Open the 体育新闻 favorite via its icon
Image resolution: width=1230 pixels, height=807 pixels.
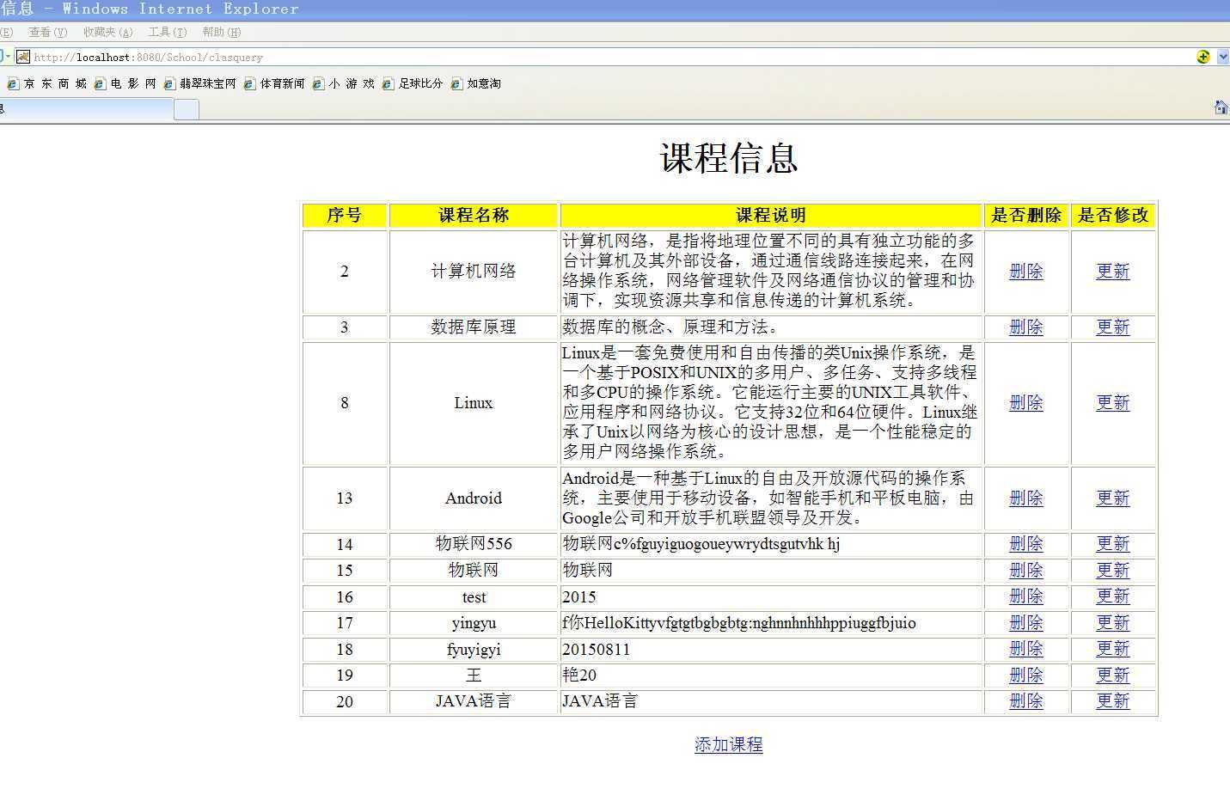(x=249, y=83)
